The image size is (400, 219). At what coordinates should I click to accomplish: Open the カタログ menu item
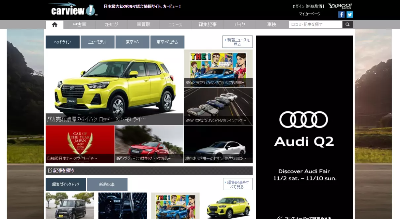[x=111, y=24]
